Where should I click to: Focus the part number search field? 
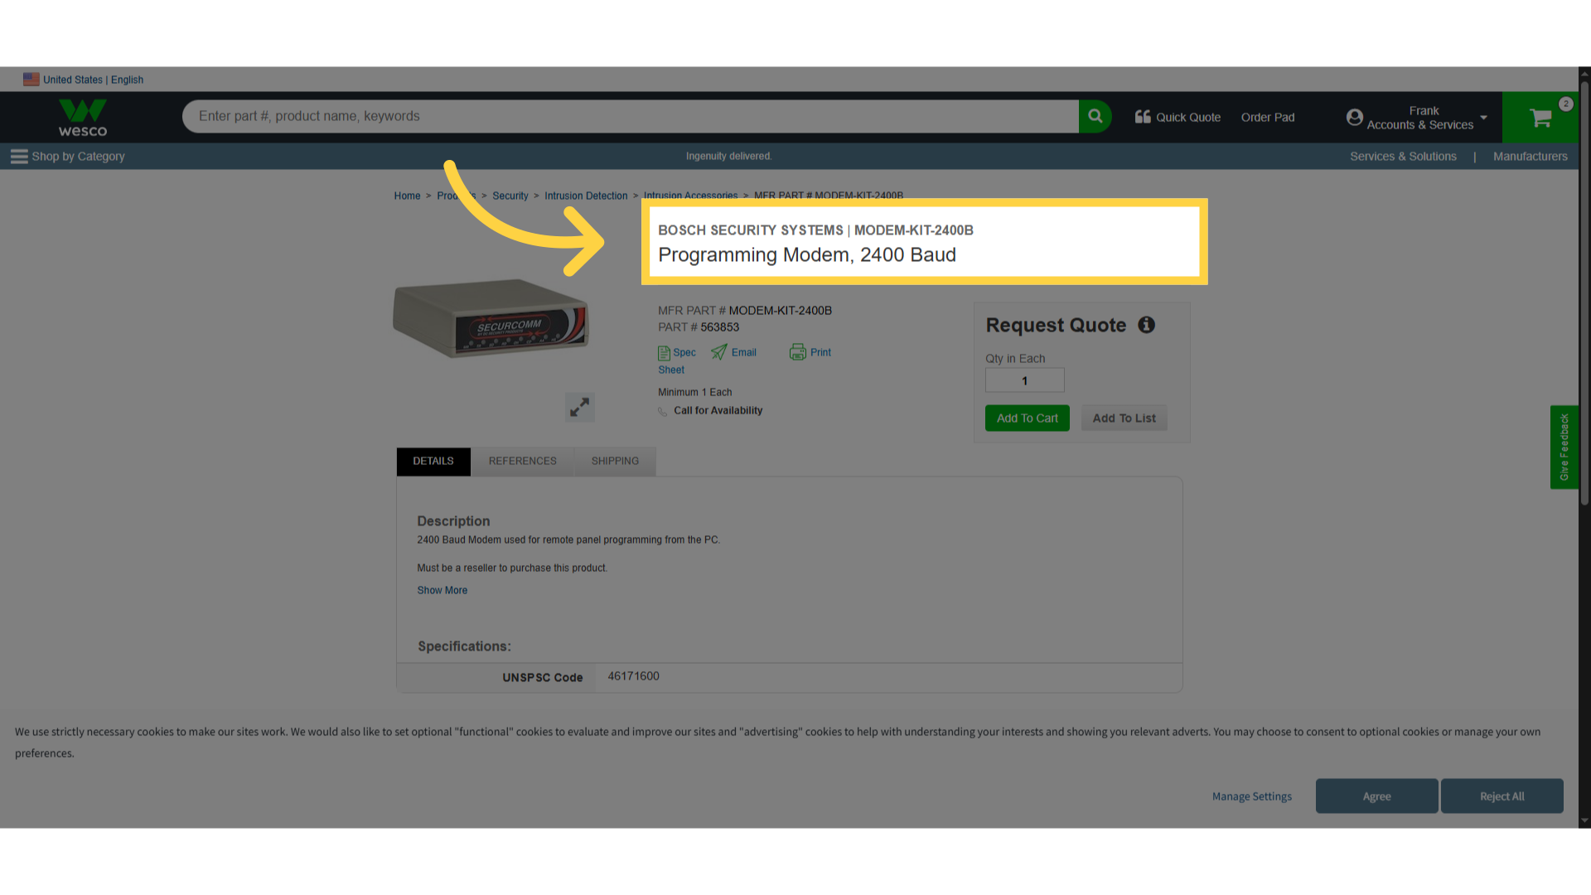(x=630, y=117)
